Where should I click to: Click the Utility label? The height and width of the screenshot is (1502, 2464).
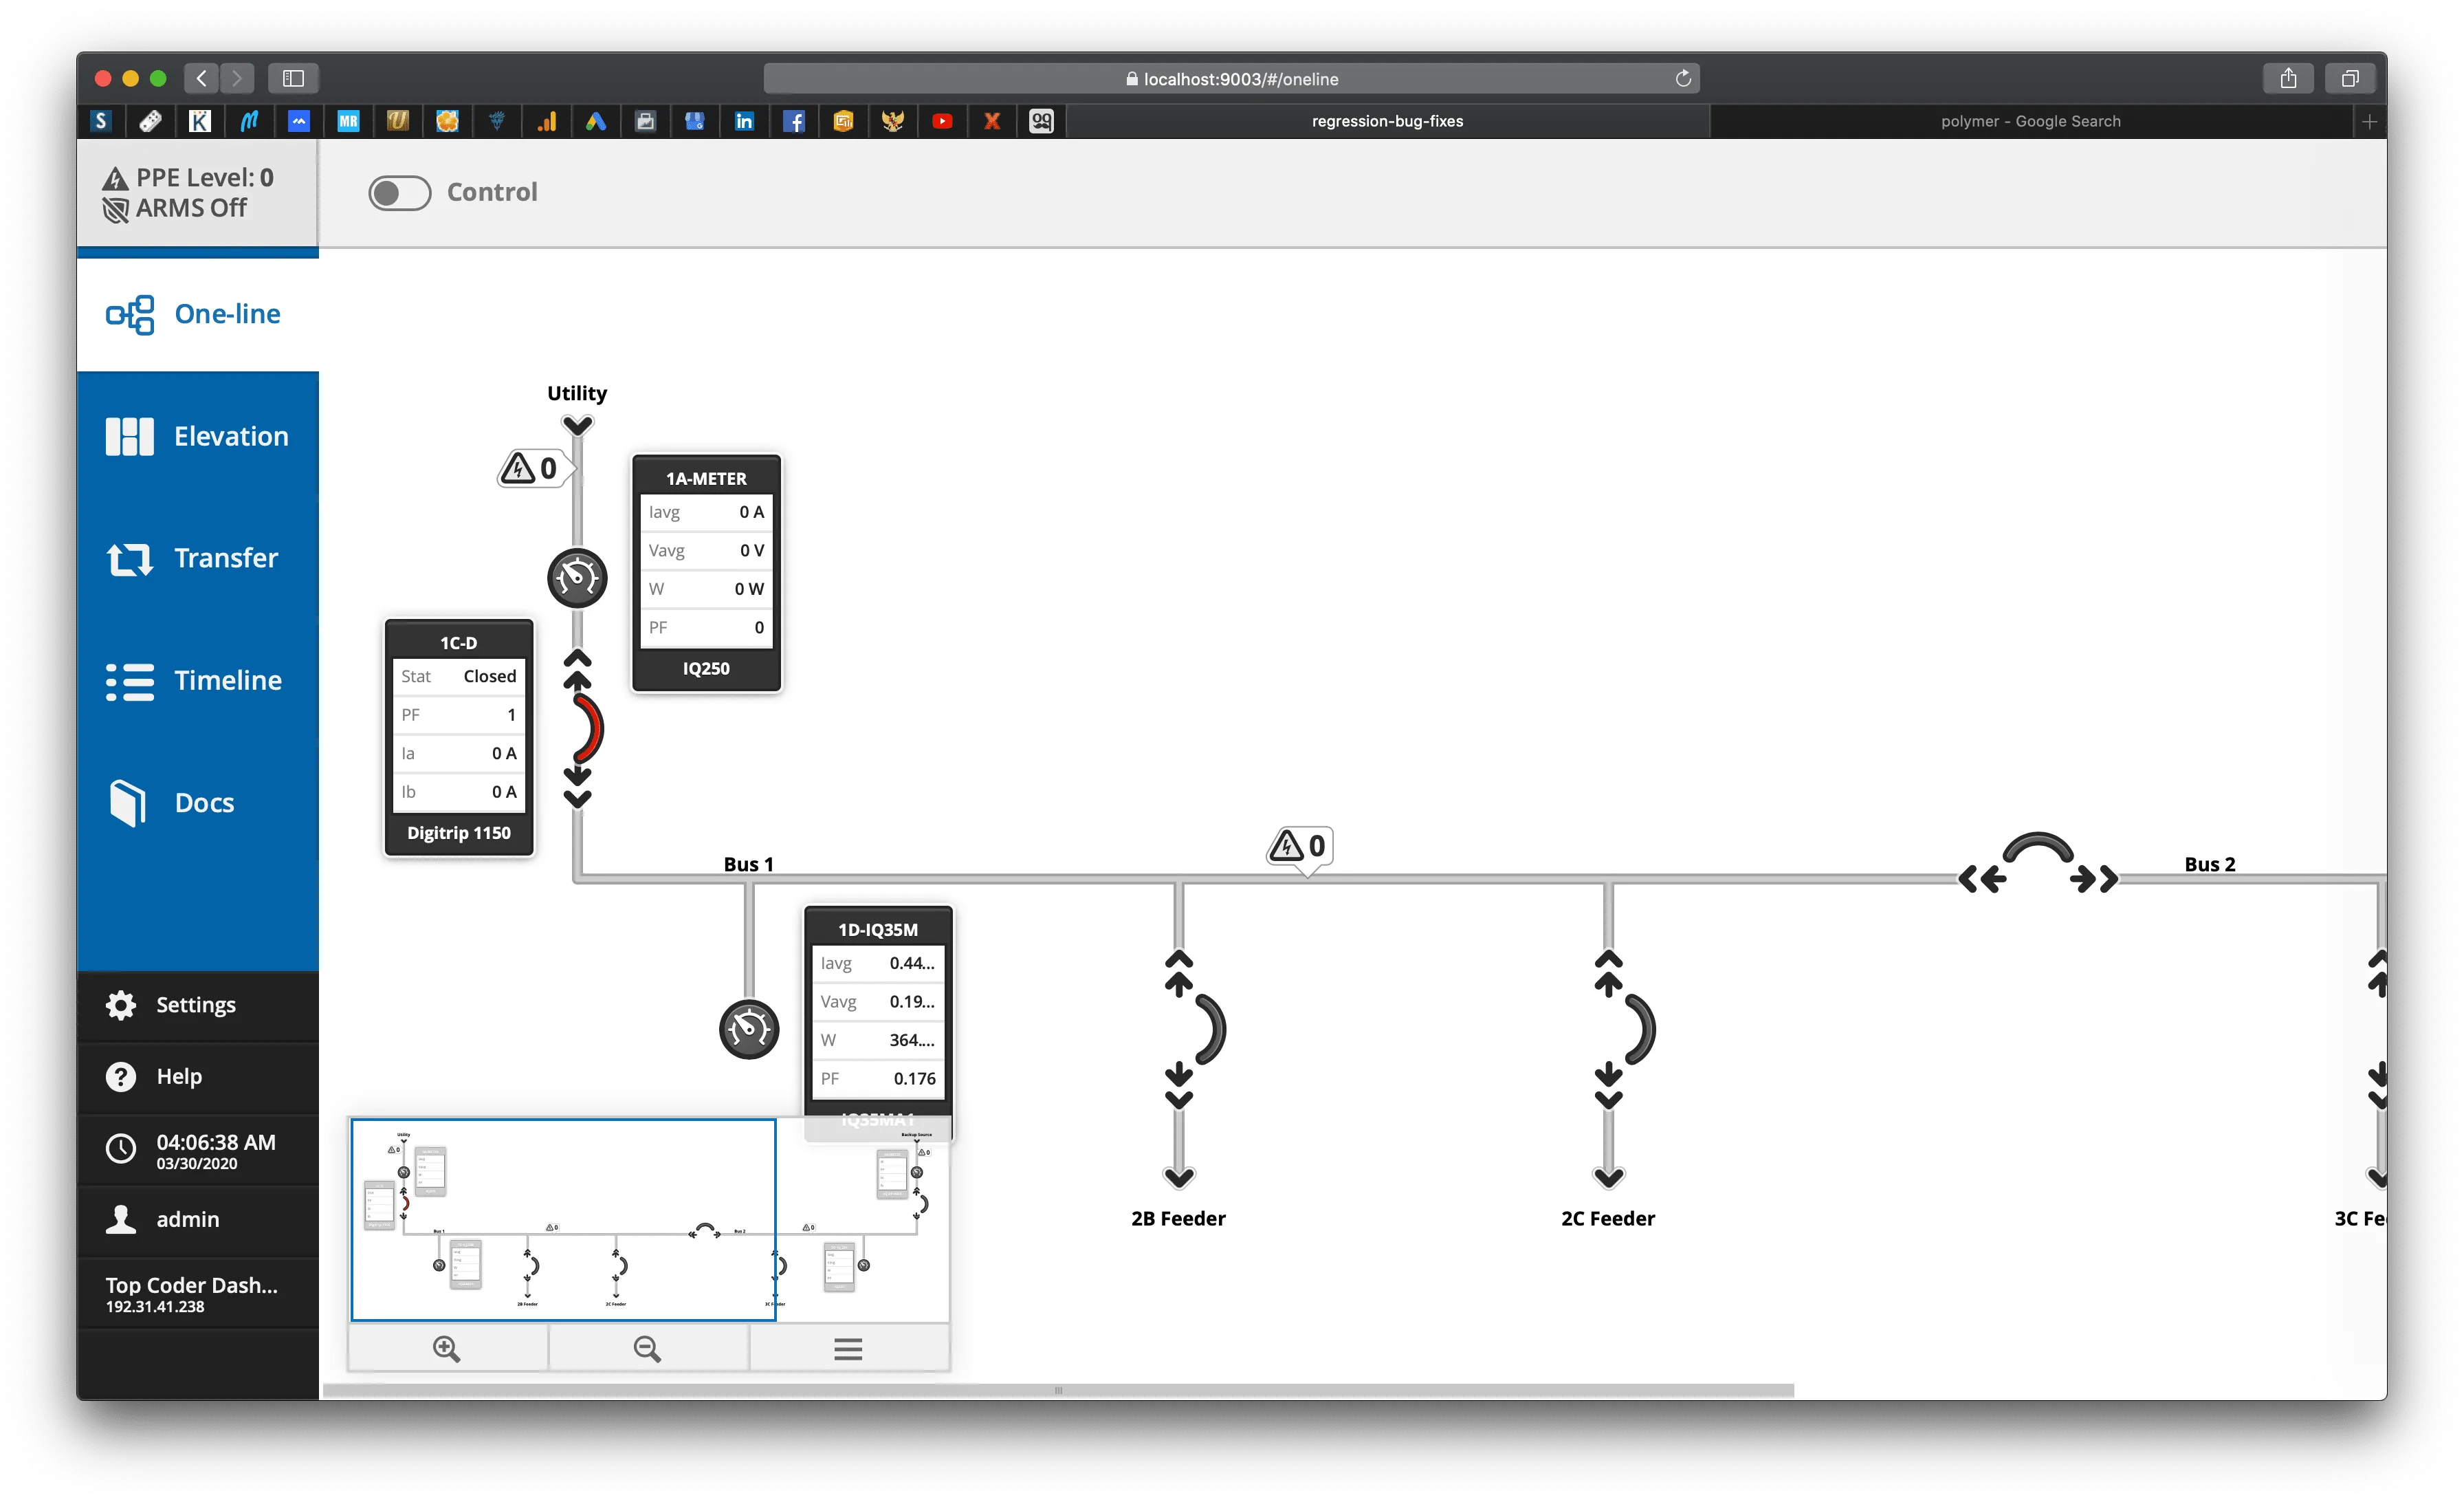[577, 393]
